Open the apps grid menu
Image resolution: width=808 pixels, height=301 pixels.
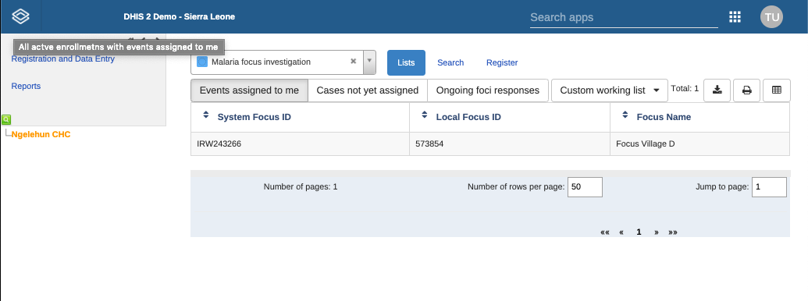[x=735, y=17]
